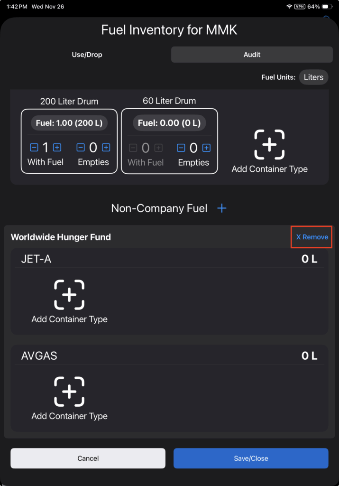
Task: Add container type under JET-A
Action: 69,295
